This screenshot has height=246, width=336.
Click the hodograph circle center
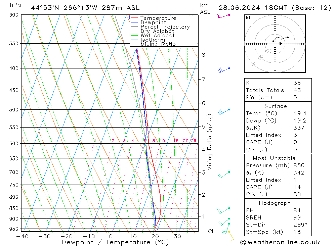point(275,44)
